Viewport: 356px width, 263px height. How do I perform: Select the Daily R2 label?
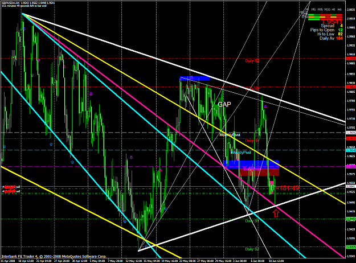pos(252,89)
